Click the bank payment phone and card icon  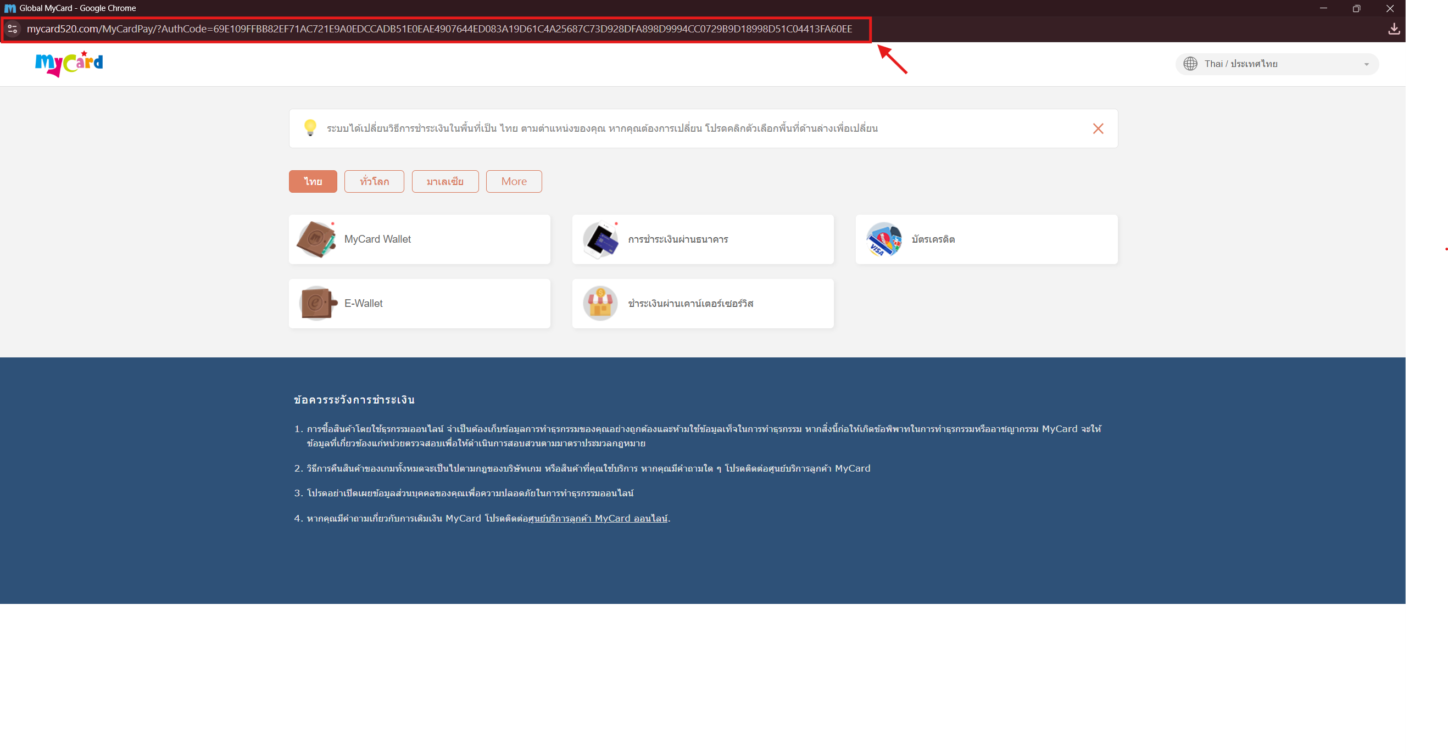click(600, 239)
